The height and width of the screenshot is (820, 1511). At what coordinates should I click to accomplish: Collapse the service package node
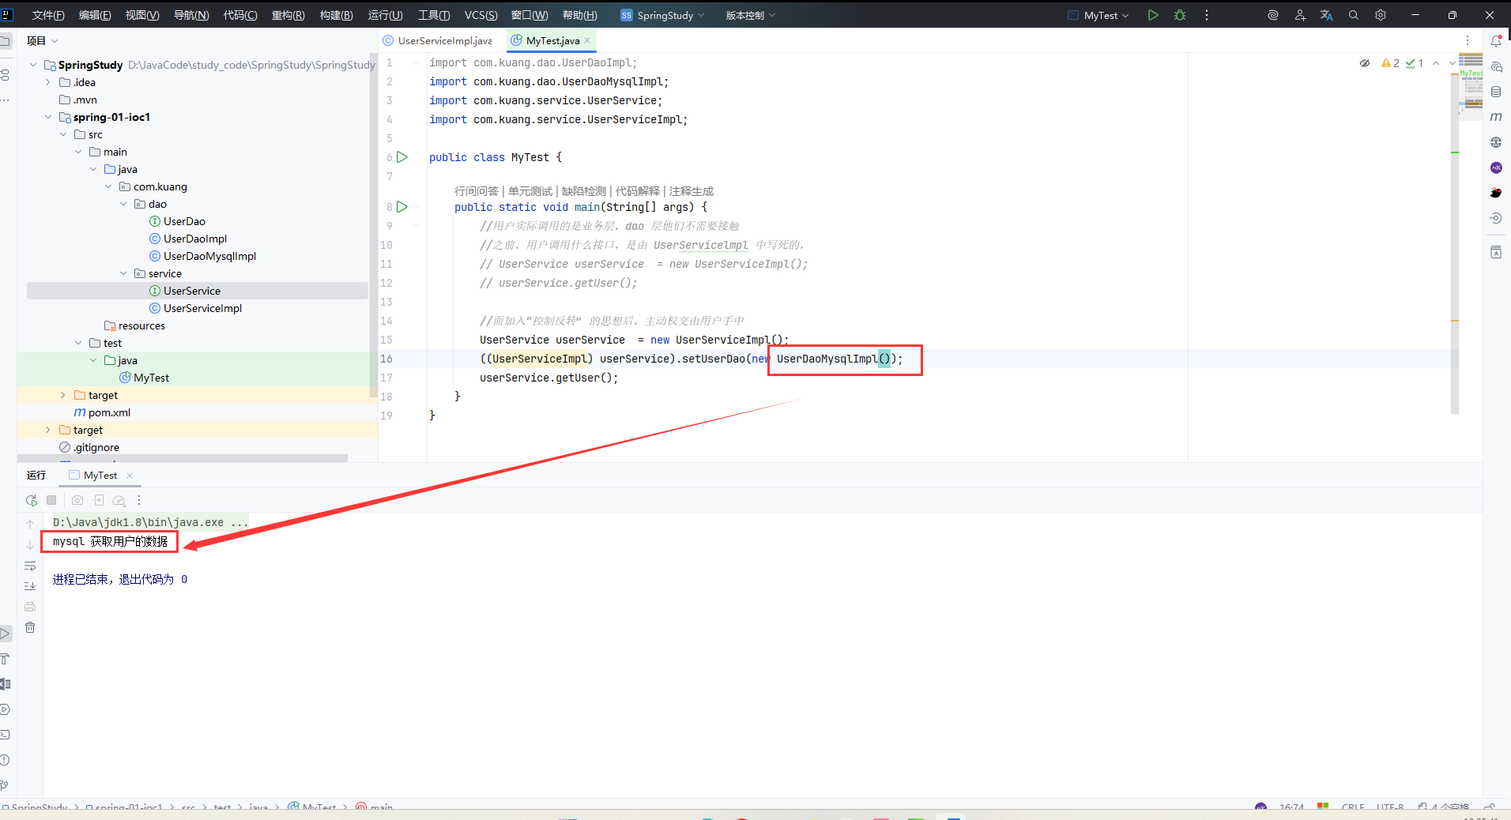pyautogui.click(x=123, y=273)
